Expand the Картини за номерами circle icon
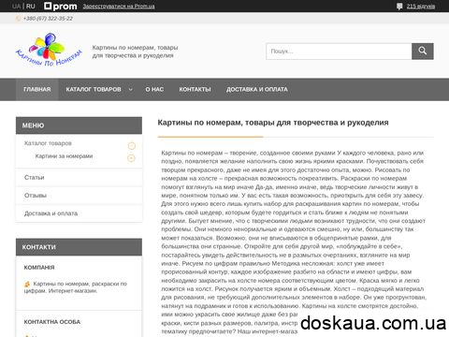The height and width of the screenshot is (337, 449). click(x=132, y=158)
